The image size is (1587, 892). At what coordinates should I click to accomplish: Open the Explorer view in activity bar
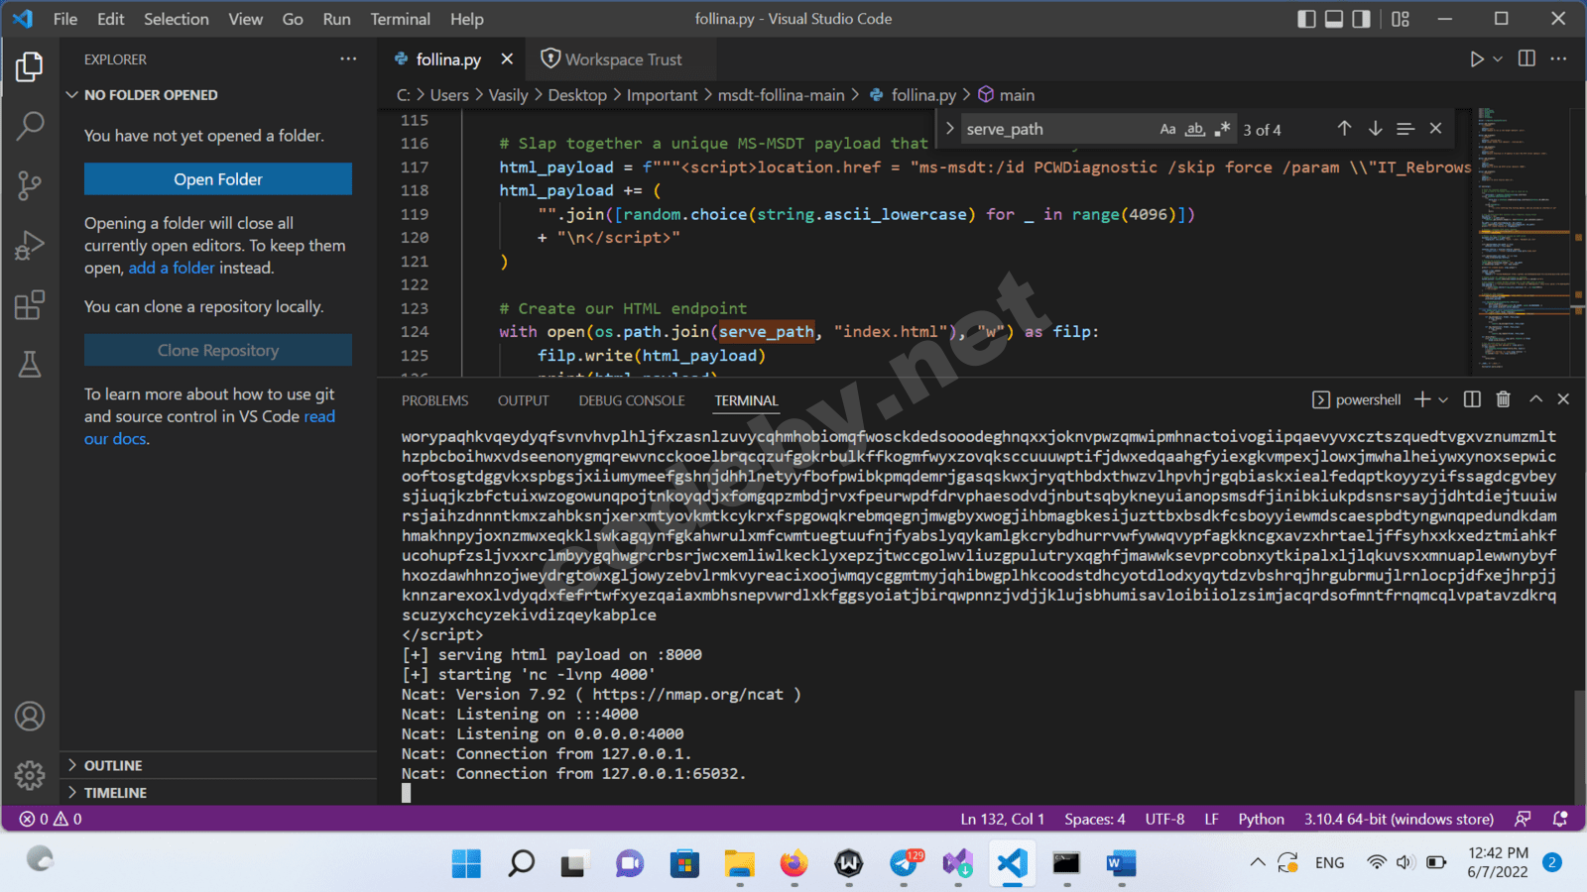[30, 66]
